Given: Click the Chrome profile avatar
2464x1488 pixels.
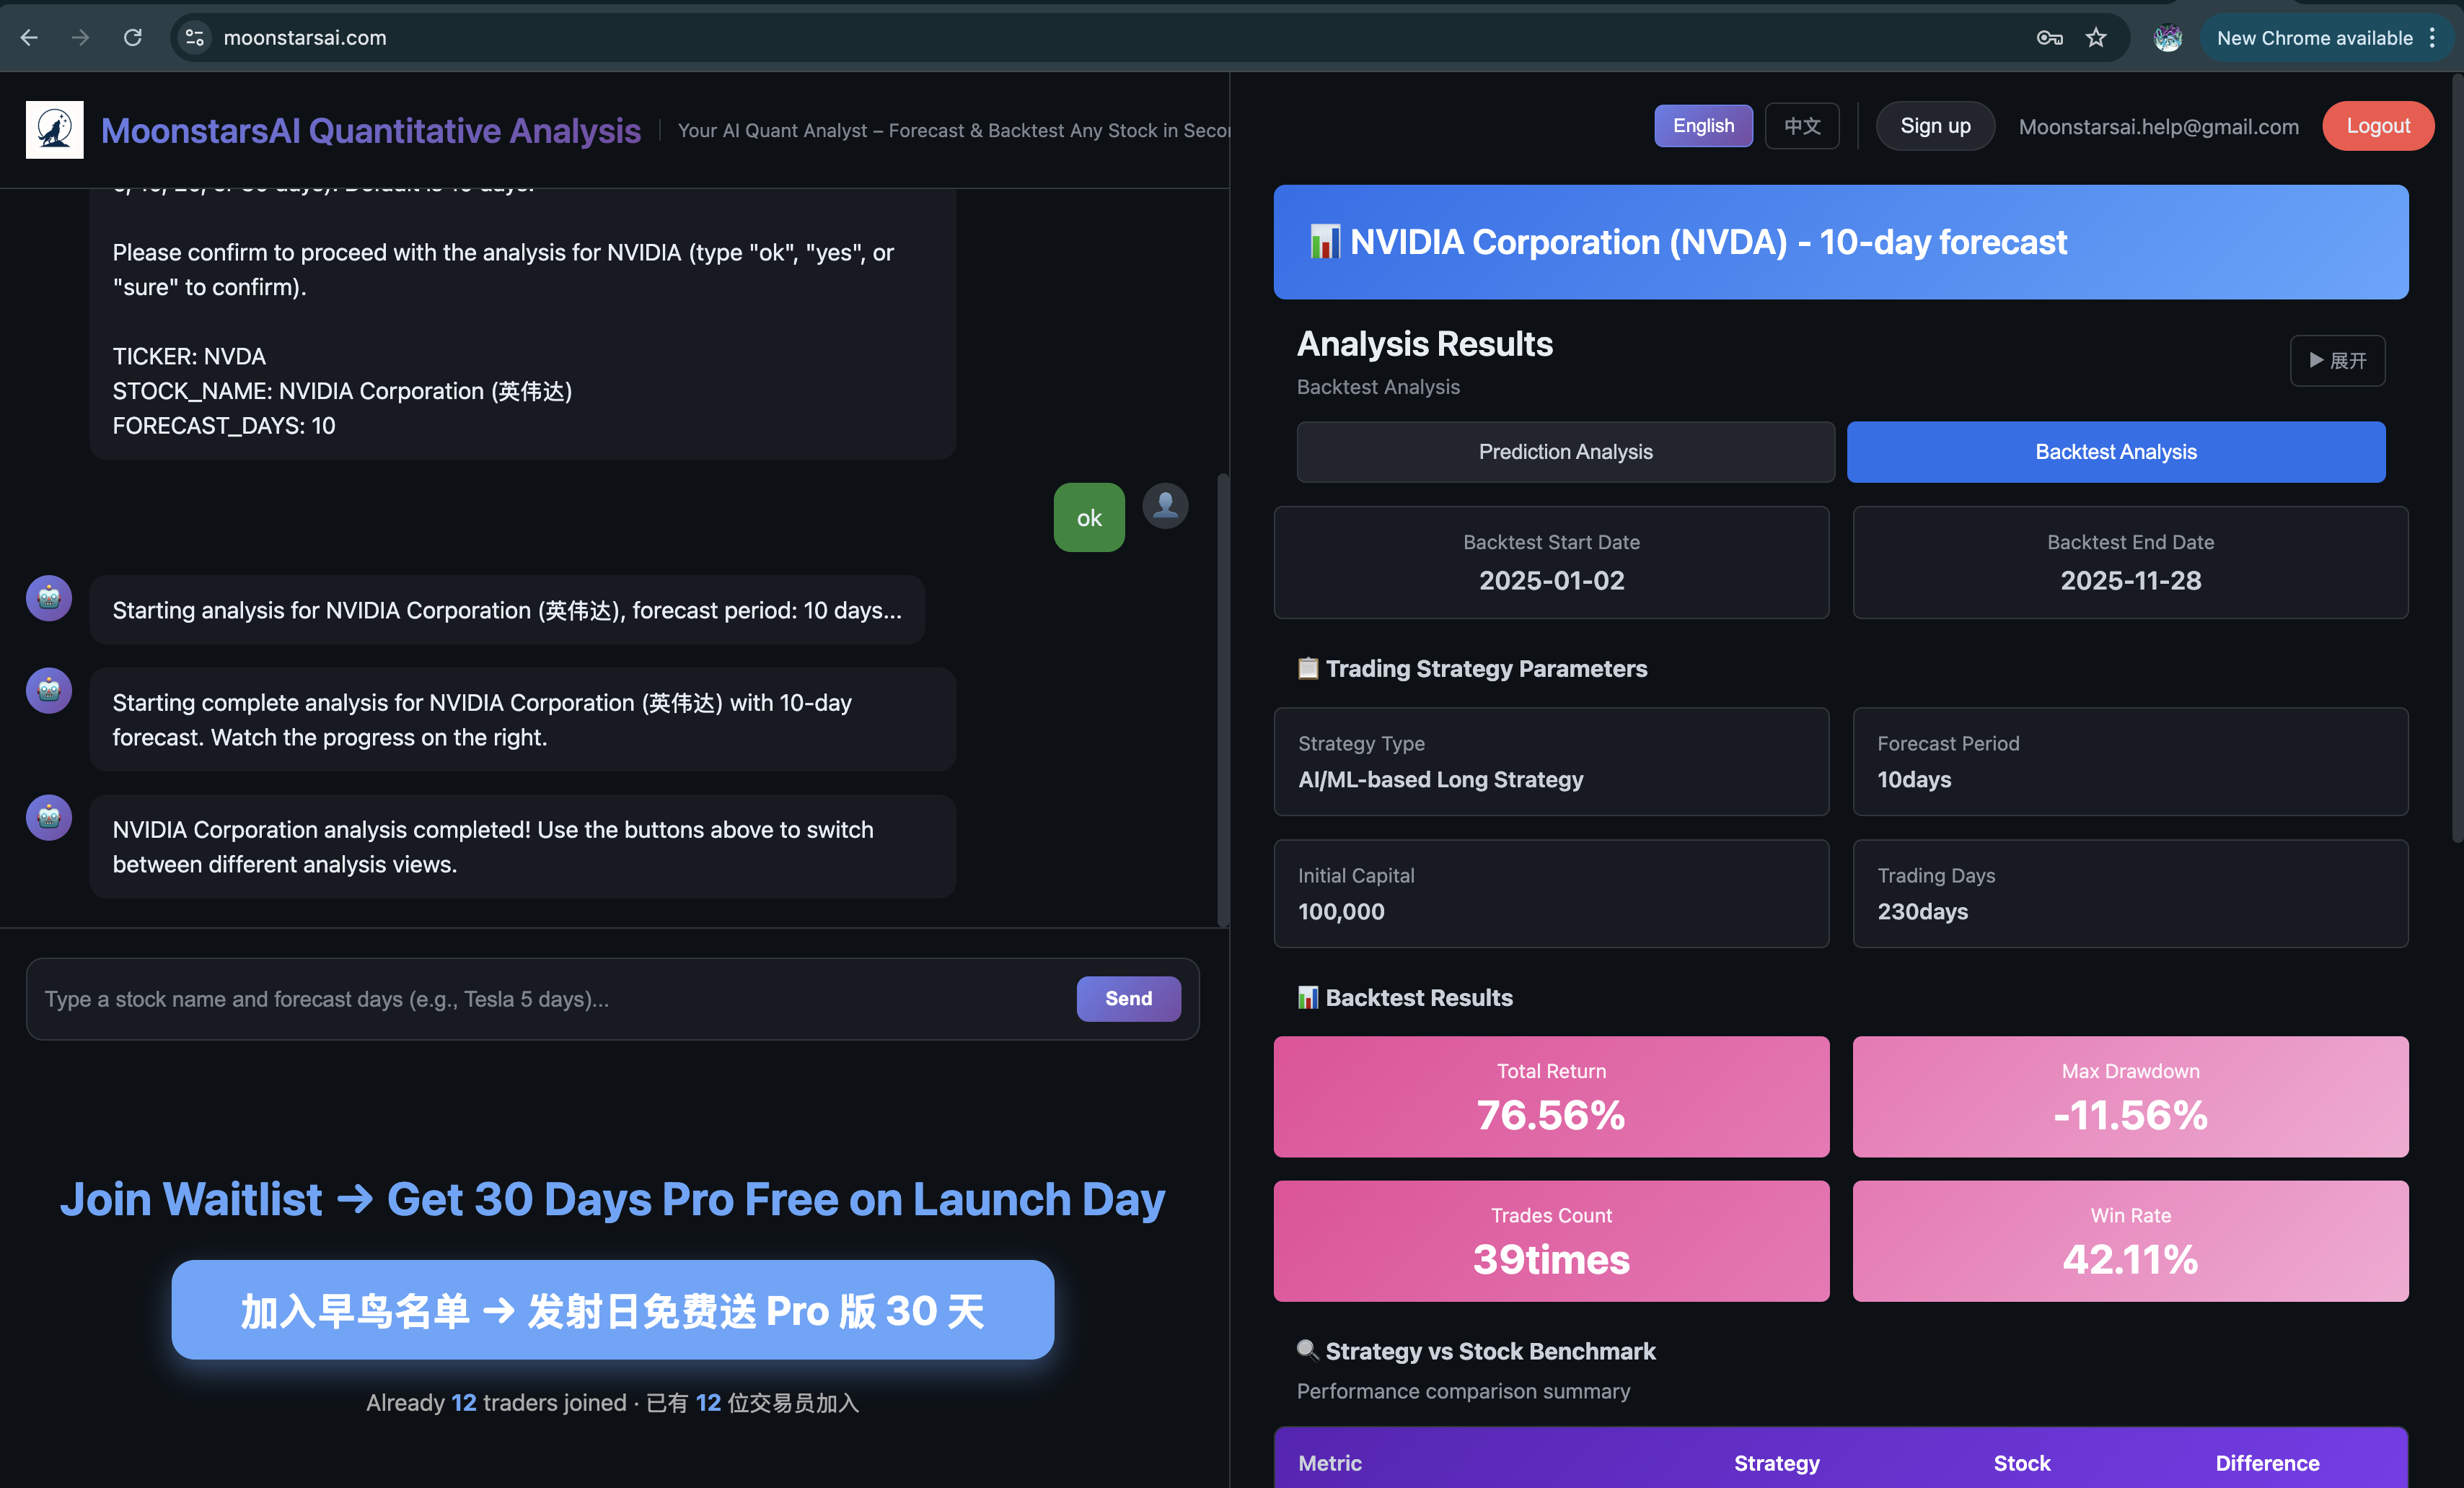Looking at the screenshot, I should (2168, 37).
